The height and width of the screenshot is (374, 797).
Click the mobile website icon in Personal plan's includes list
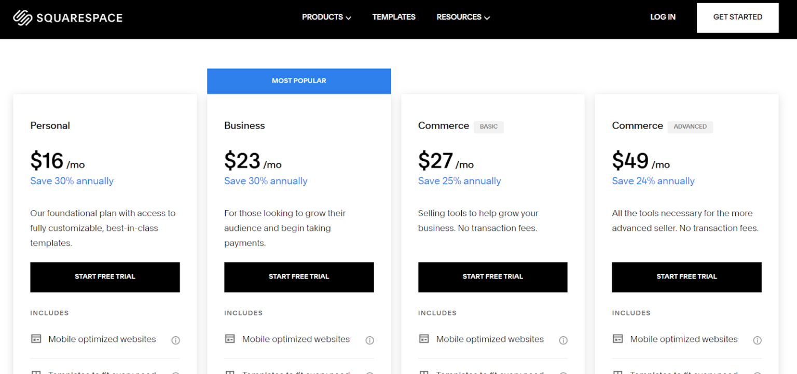point(36,338)
